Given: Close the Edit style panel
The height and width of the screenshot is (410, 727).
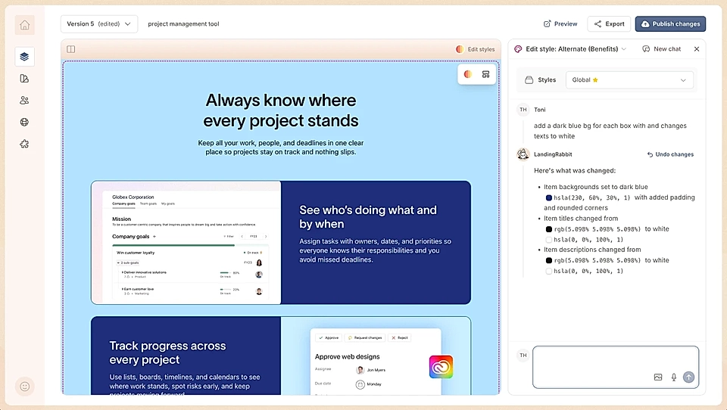Looking at the screenshot, I should coord(697,48).
